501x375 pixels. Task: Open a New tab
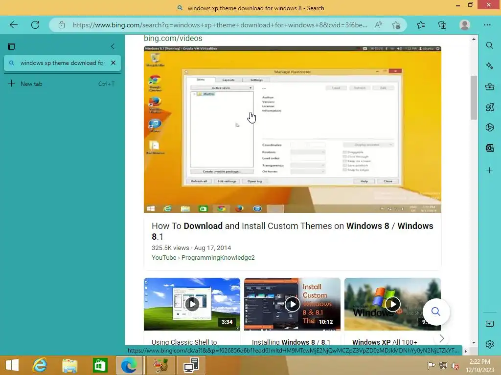62,84
